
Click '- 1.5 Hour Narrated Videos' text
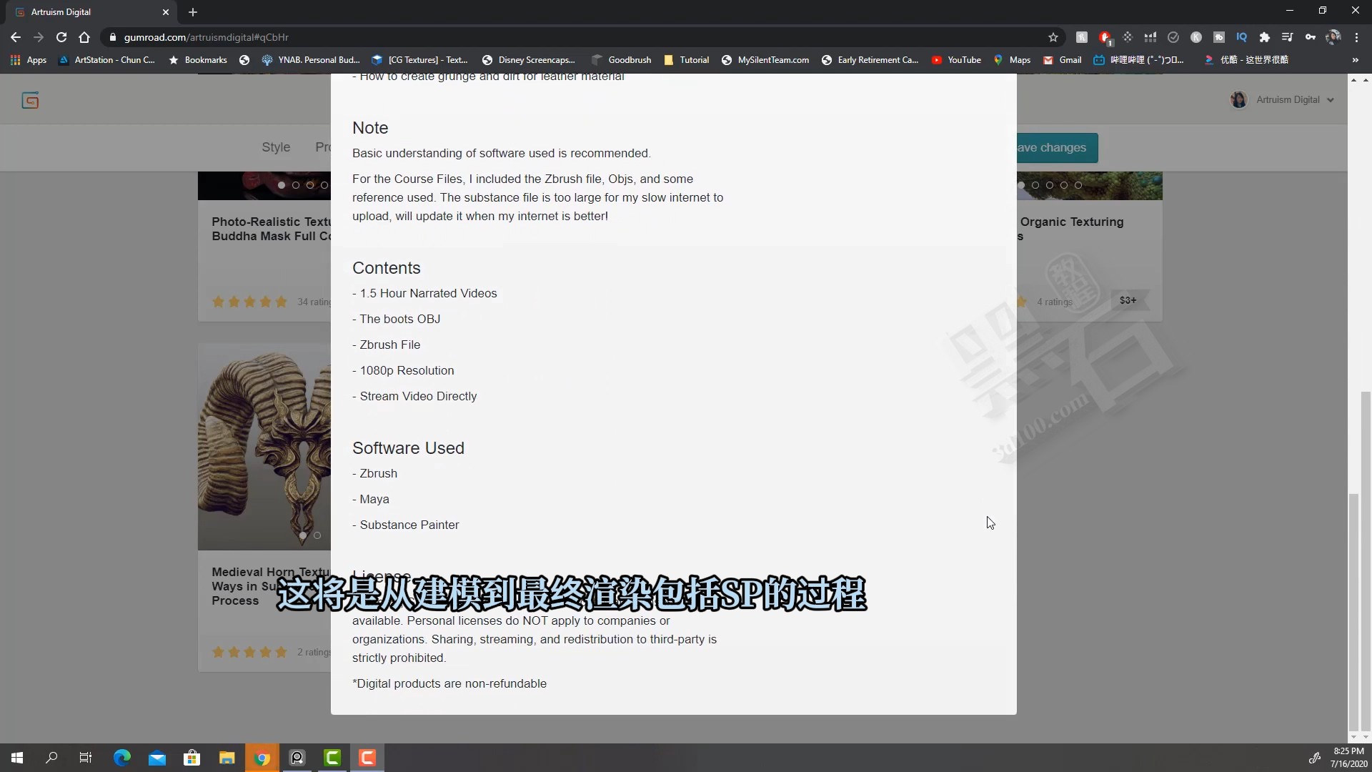[x=424, y=293]
